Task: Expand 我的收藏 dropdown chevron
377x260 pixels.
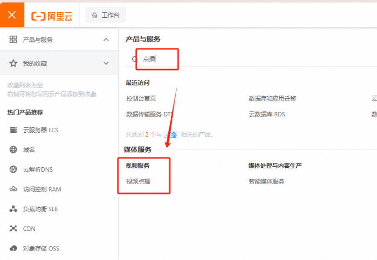Action: pos(106,63)
